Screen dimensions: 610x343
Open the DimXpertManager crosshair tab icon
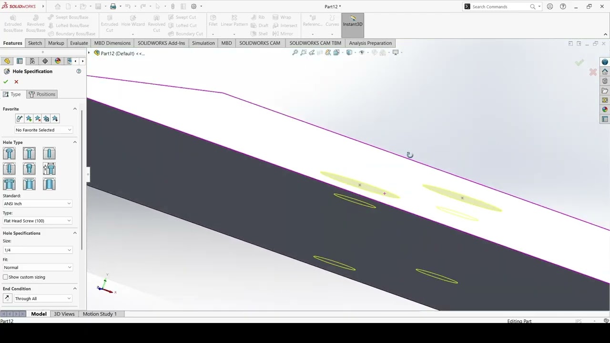point(45,61)
